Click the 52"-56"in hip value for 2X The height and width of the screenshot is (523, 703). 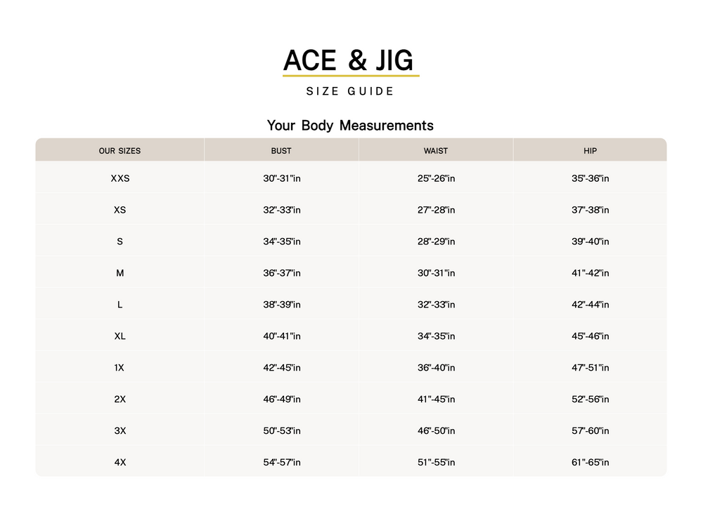click(591, 399)
